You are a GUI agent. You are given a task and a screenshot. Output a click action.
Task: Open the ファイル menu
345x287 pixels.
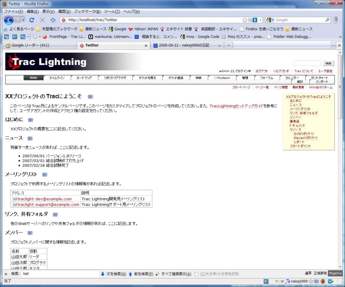pos(14,12)
